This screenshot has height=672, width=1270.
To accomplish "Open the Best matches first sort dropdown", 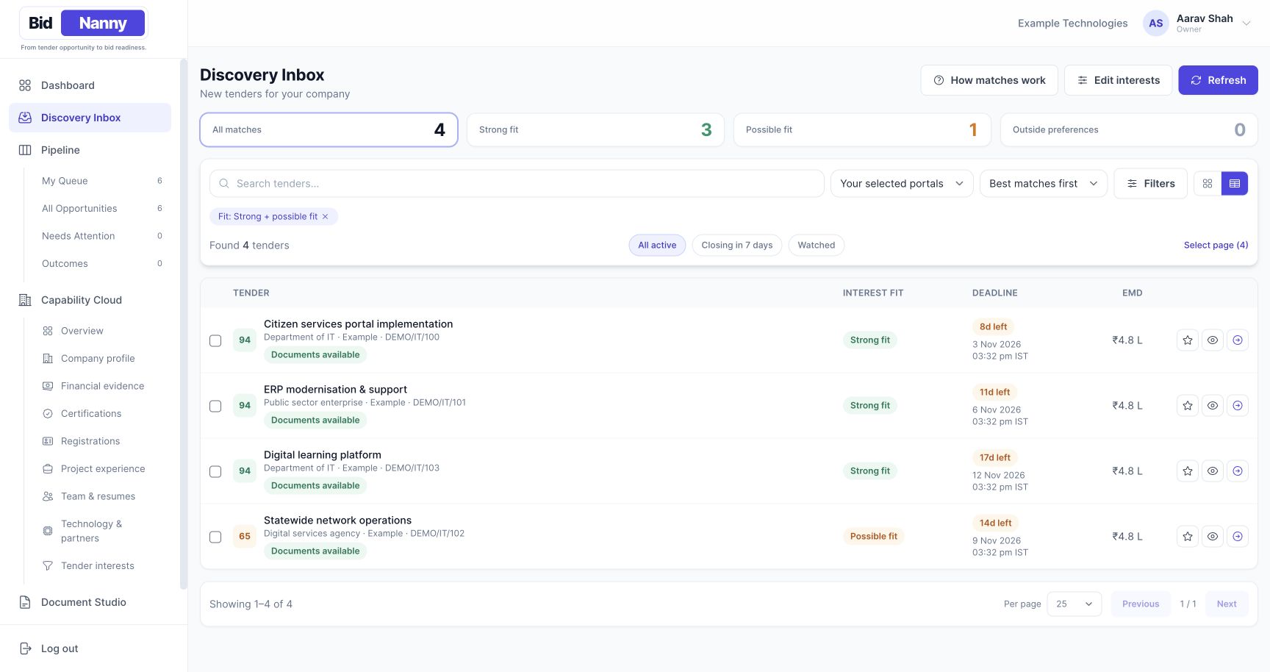I will [x=1044, y=183].
